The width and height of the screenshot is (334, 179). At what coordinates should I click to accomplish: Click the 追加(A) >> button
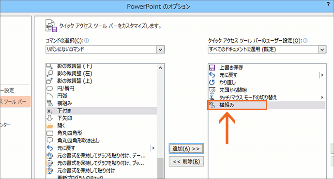(x=186, y=148)
